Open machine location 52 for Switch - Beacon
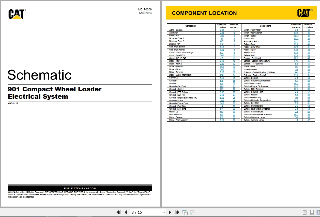The width and height of the screenshot is (320, 217). [309, 78]
